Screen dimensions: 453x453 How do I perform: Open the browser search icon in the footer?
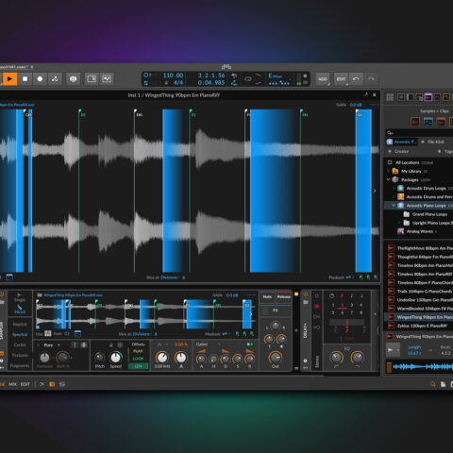[433, 384]
